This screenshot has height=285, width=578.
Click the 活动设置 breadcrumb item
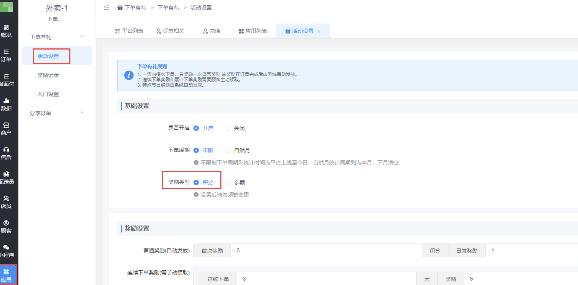(201, 8)
